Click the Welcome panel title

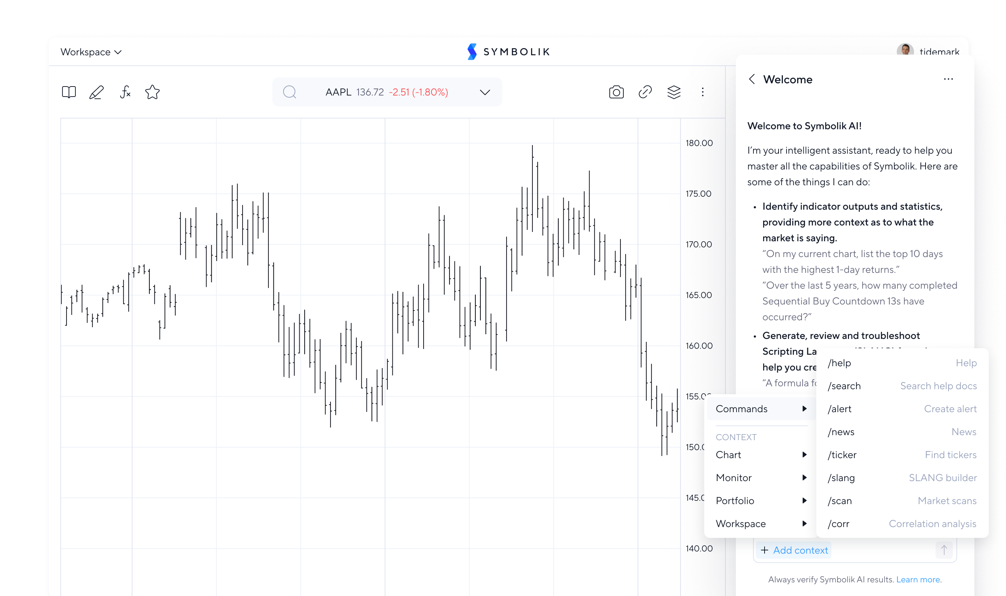click(x=787, y=79)
